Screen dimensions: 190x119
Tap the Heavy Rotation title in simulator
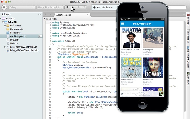(142, 24)
